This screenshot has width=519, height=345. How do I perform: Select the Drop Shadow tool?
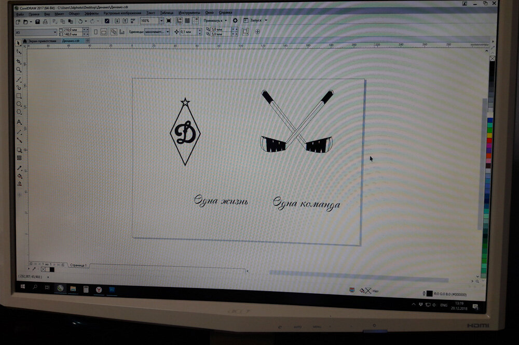pos(19,150)
